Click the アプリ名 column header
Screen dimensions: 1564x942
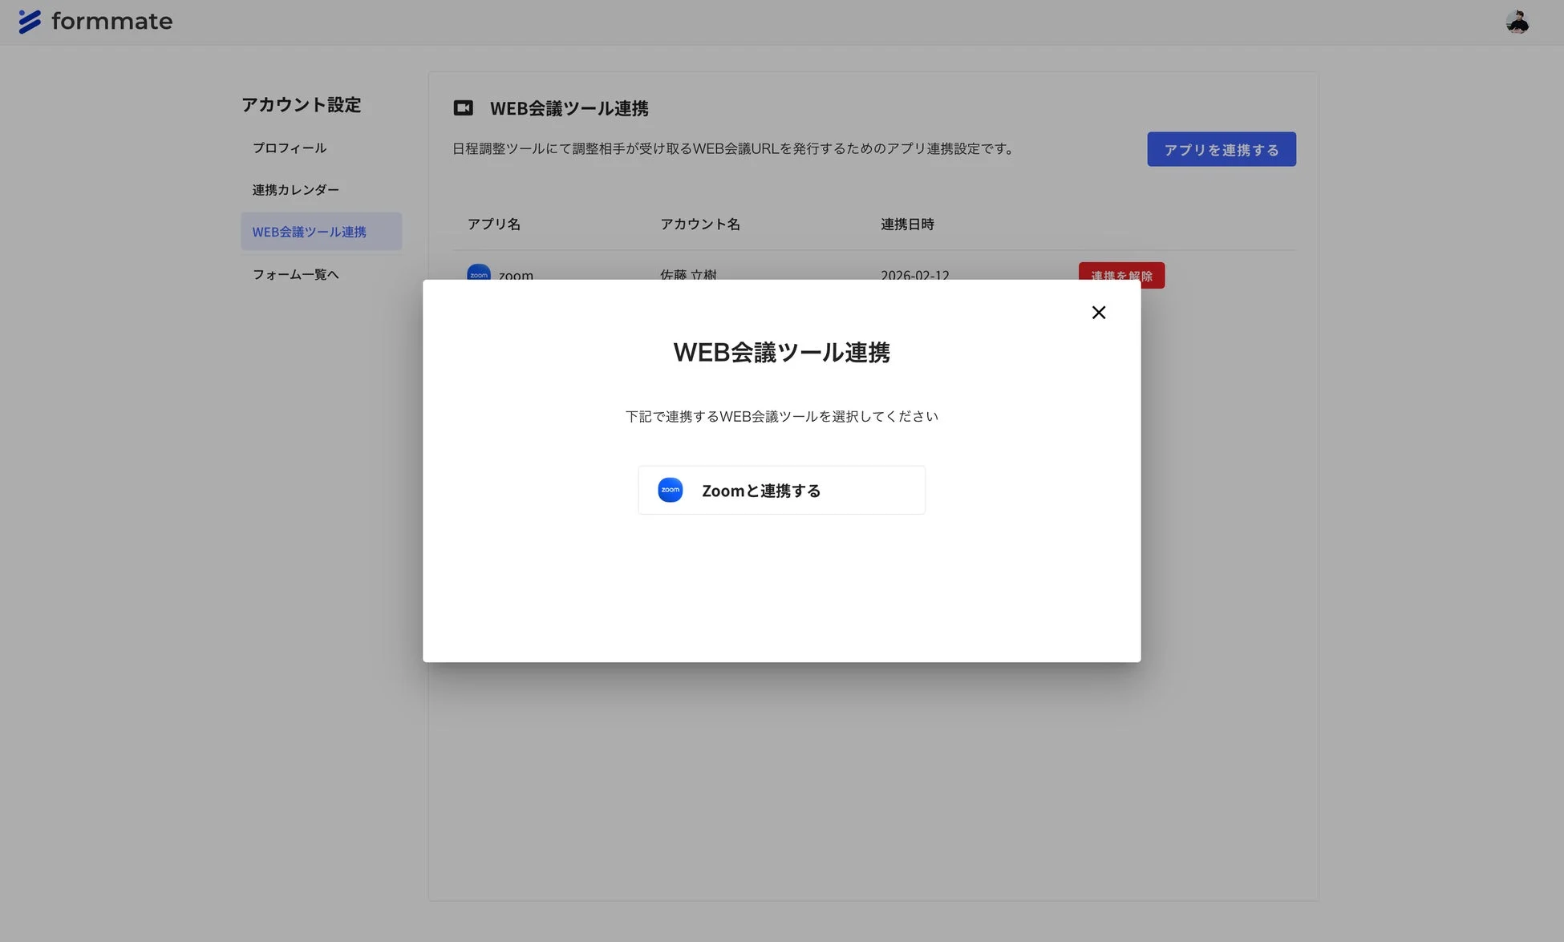[x=493, y=224]
